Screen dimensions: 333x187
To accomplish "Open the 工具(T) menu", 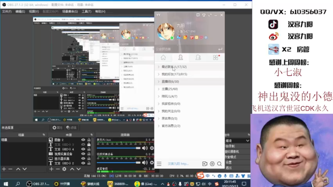I will click(87, 12).
